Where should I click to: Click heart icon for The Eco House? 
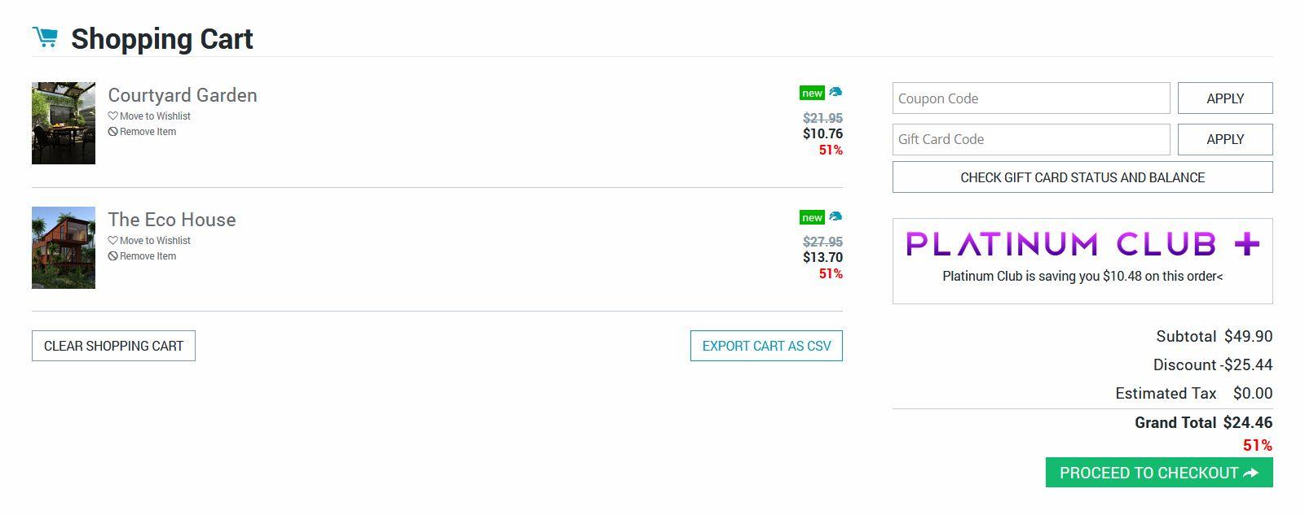tap(113, 241)
